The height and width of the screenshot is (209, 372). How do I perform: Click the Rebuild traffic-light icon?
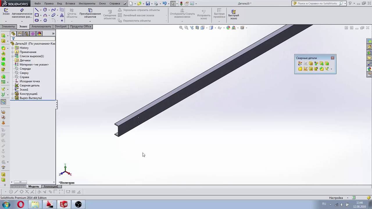pyautogui.click(x=181, y=3)
